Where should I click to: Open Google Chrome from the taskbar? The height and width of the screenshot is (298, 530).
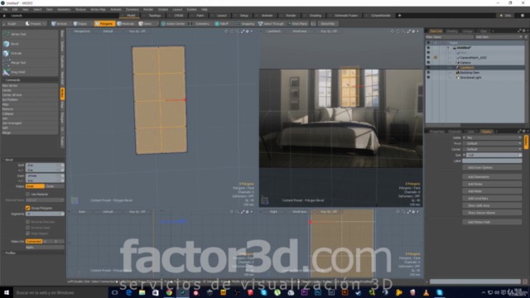pyautogui.click(x=169, y=292)
